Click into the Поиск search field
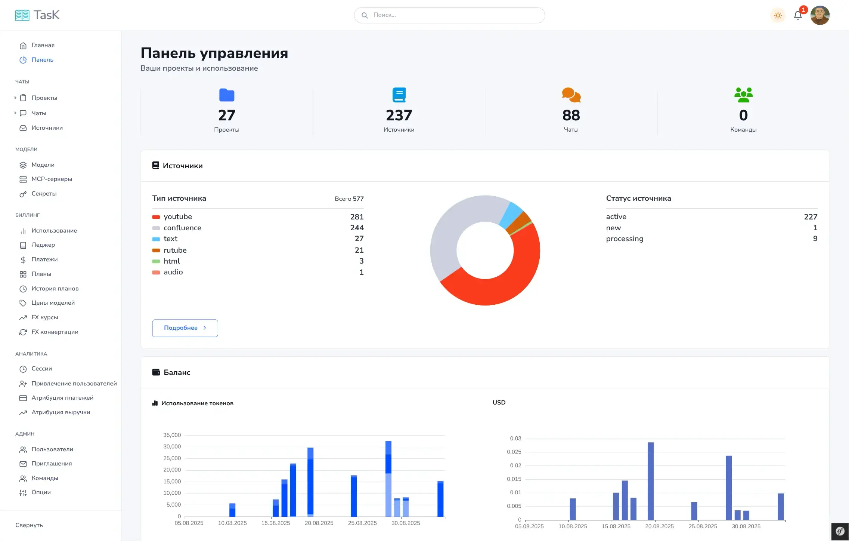This screenshot has height=541, width=849. (449, 15)
